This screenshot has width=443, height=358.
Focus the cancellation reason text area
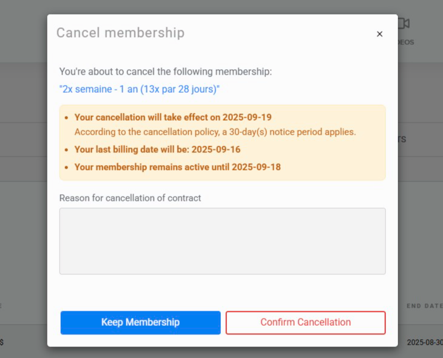tap(222, 241)
